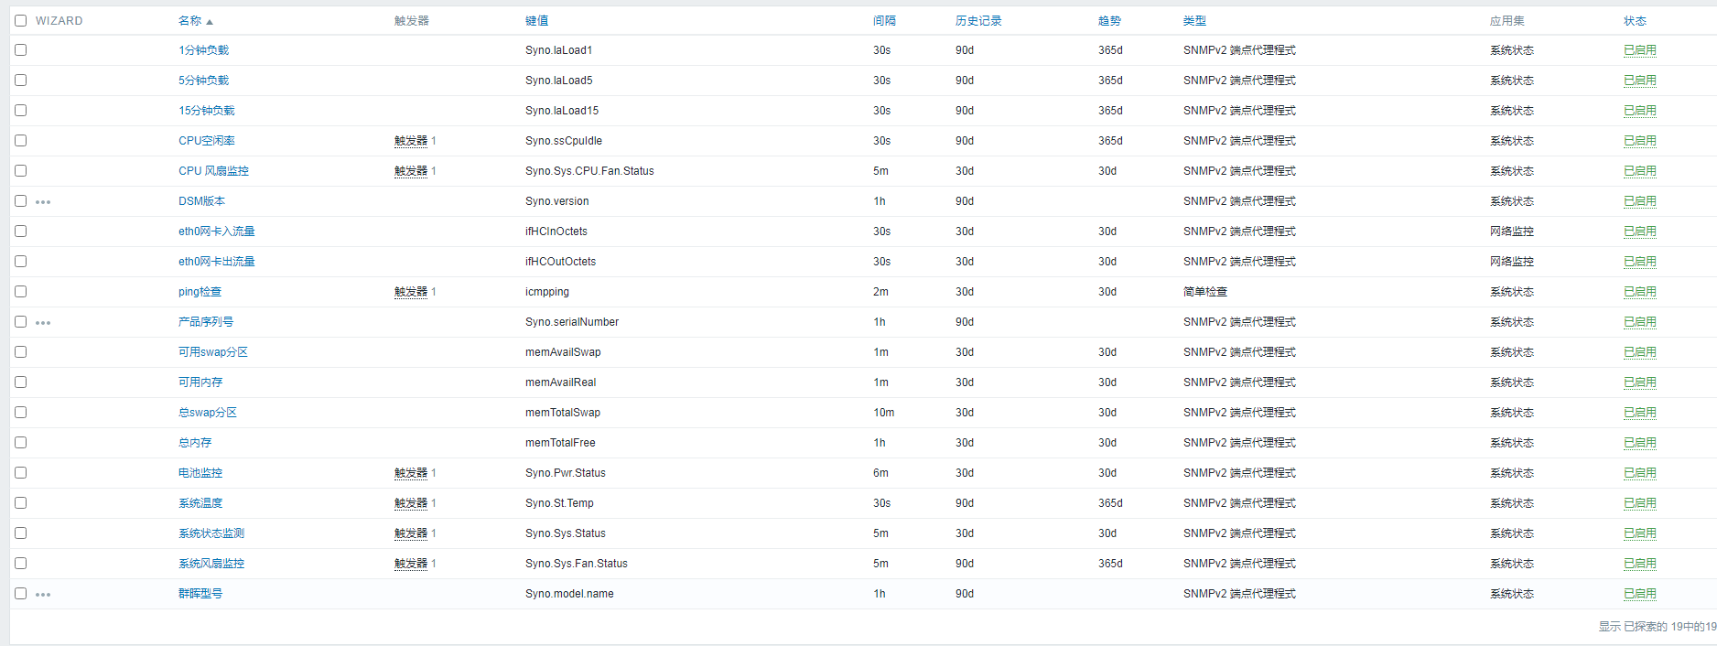
Task: Open the wizard menu dots for 群晖型号
Action: (43, 595)
